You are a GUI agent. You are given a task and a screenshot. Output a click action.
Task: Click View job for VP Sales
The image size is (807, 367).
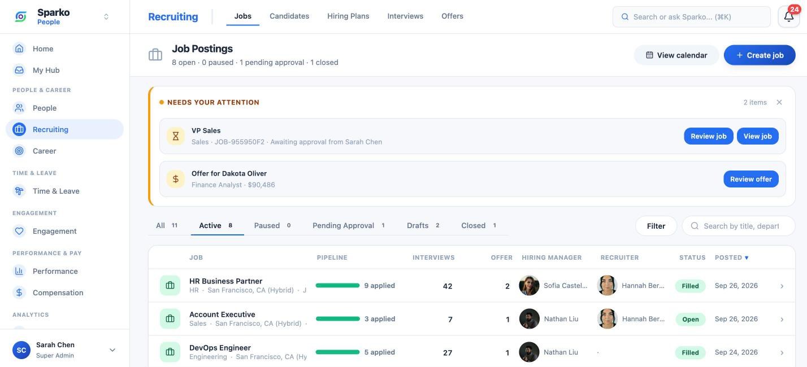click(758, 136)
